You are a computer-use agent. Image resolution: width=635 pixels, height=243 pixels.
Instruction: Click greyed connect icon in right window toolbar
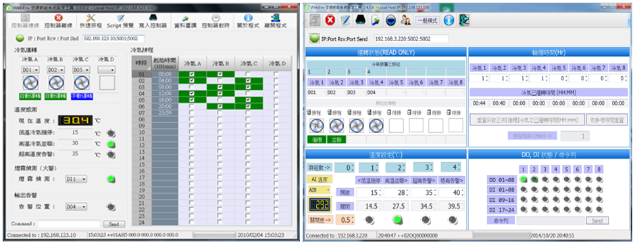[315, 20]
